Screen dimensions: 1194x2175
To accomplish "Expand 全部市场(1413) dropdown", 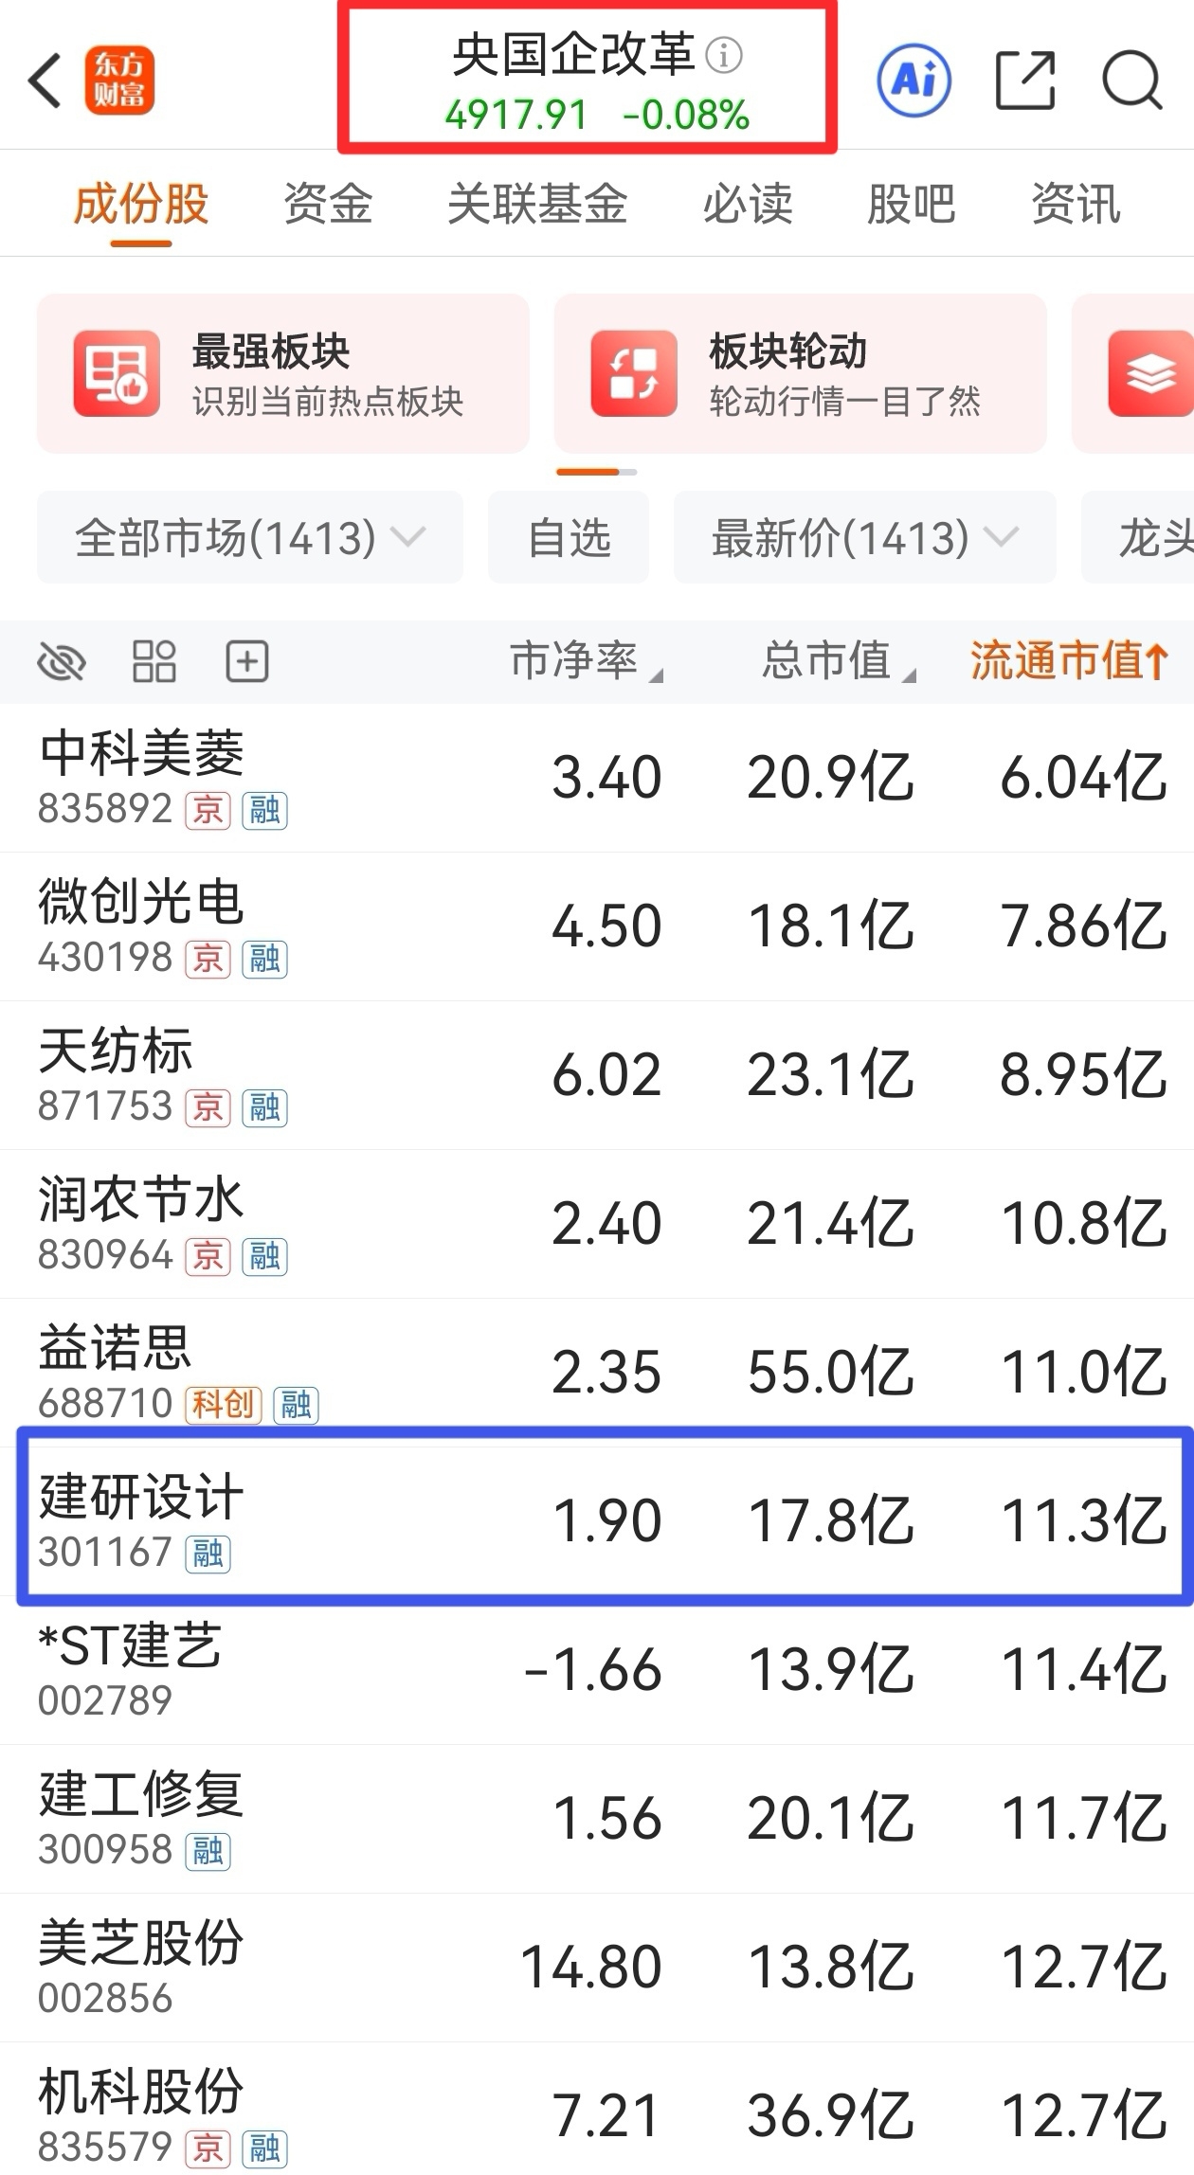I will [249, 538].
